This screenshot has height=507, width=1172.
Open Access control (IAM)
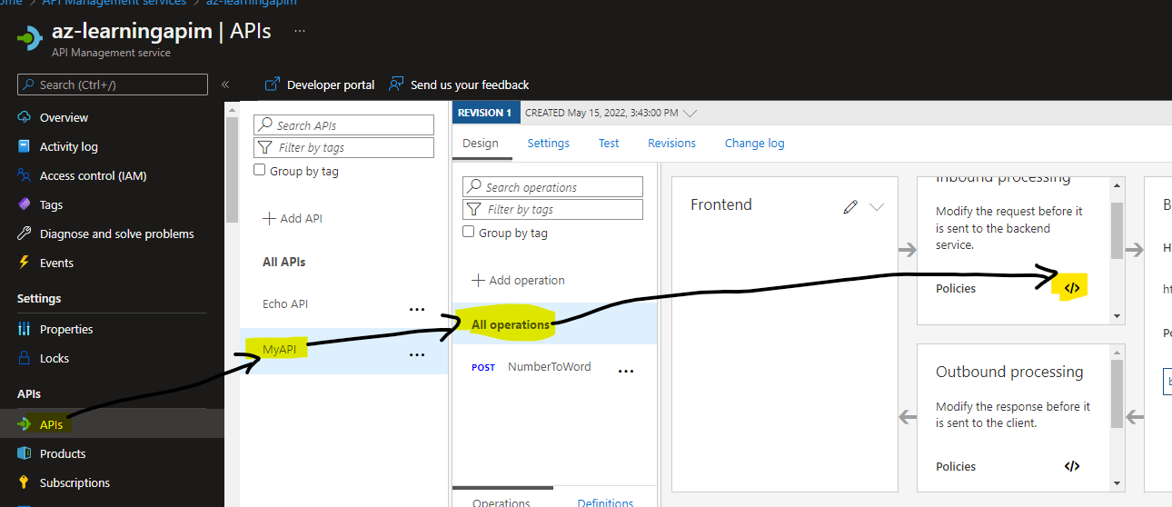tap(93, 175)
